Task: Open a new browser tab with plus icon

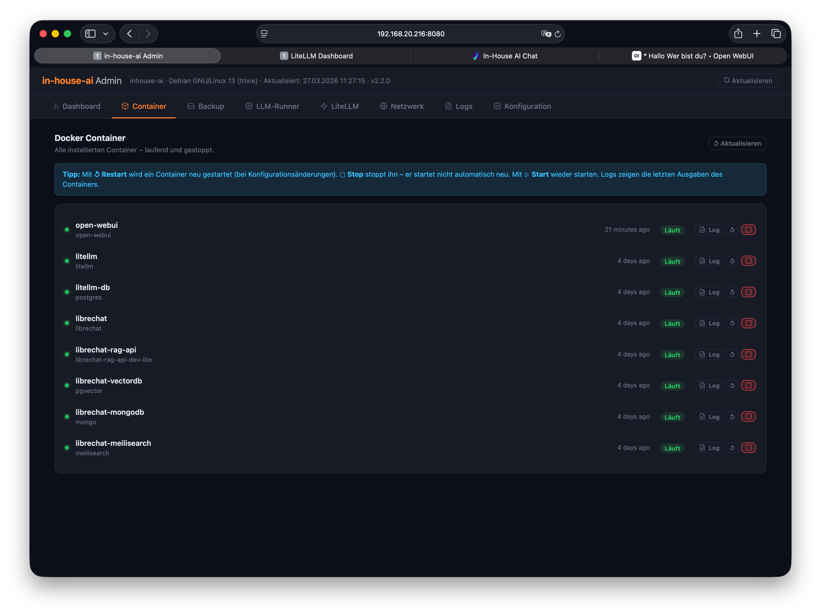Action: (x=757, y=34)
